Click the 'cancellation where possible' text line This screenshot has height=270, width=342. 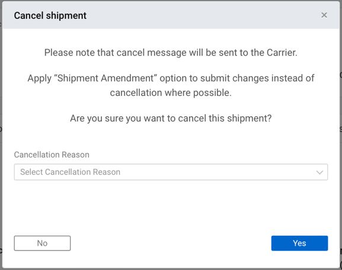pyautogui.click(x=171, y=93)
